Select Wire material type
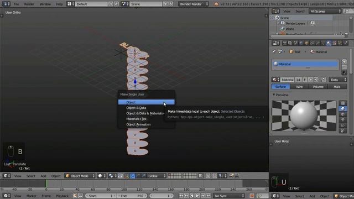This screenshot has width=354, height=199. point(299,87)
